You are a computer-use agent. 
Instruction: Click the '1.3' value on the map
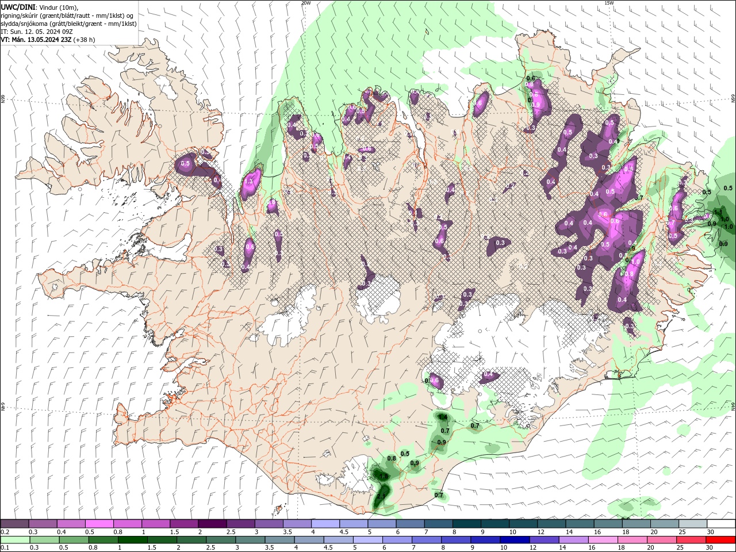[249, 181]
